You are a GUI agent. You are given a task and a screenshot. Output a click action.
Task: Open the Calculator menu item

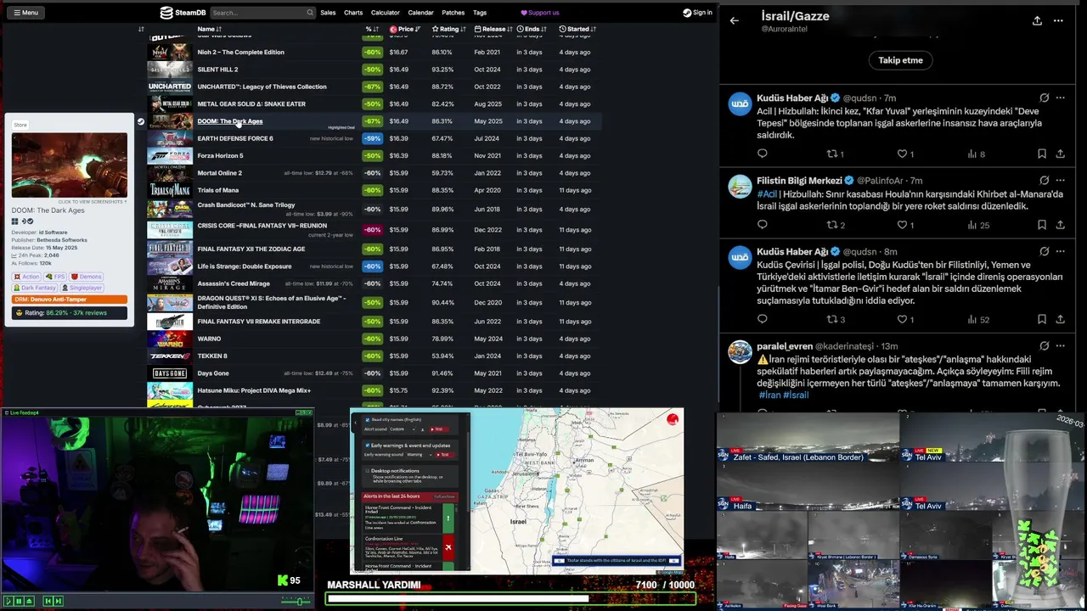(x=385, y=13)
